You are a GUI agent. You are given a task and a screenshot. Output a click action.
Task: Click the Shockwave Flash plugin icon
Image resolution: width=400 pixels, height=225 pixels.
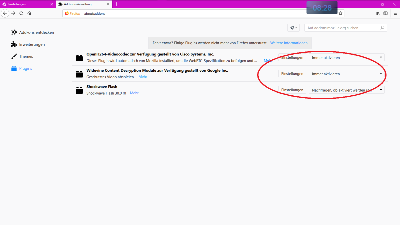point(79,90)
